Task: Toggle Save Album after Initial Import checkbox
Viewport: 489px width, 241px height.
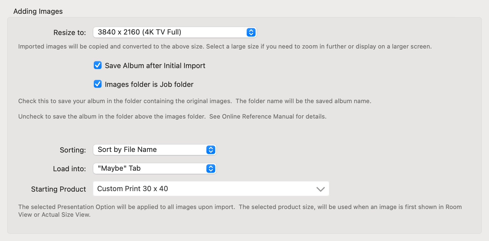Action: pyautogui.click(x=98, y=65)
